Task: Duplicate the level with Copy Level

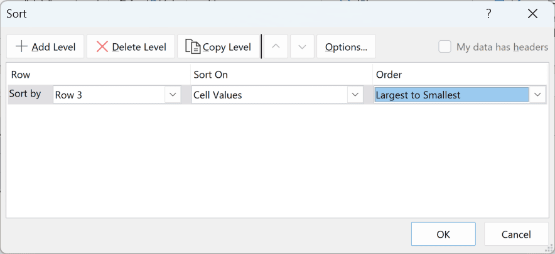Action: 218,46
